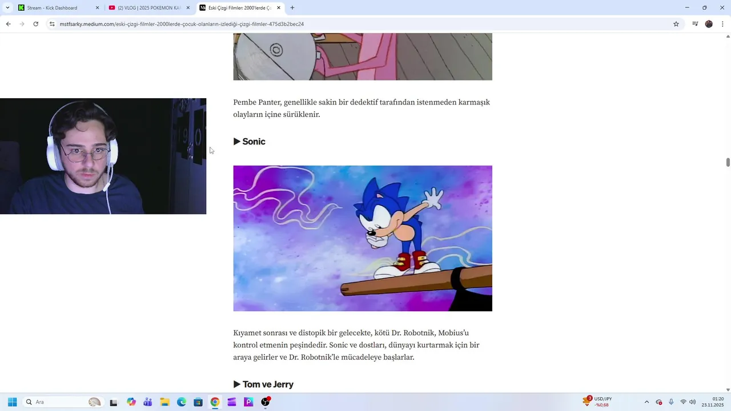The width and height of the screenshot is (731, 411).
Task: Focus the Chrome taskbar icon
Action: pos(215,402)
